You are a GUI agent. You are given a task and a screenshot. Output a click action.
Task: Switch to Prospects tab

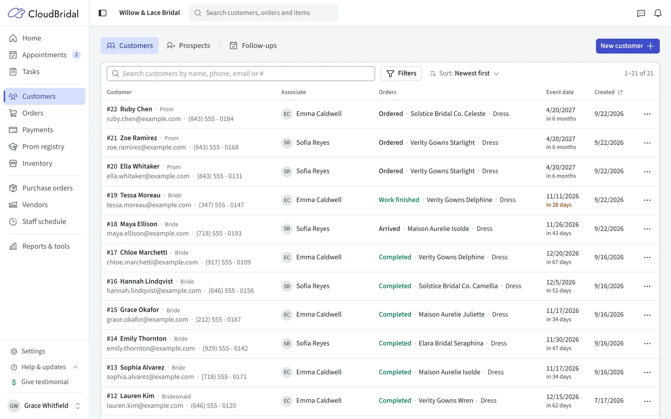pos(188,46)
